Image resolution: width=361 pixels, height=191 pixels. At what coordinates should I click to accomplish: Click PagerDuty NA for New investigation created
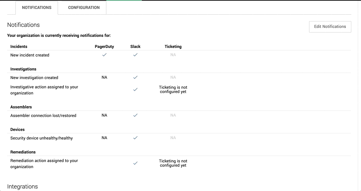point(104,77)
